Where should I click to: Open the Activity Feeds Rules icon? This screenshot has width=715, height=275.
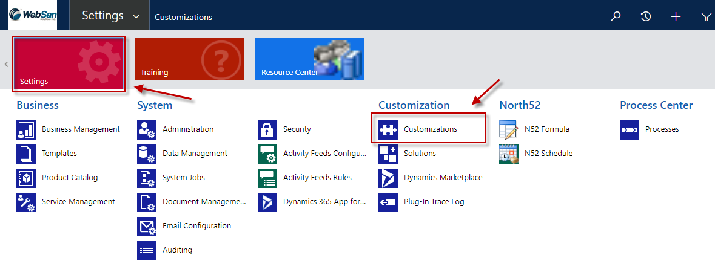pyautogui.click(x=267, y=178)
